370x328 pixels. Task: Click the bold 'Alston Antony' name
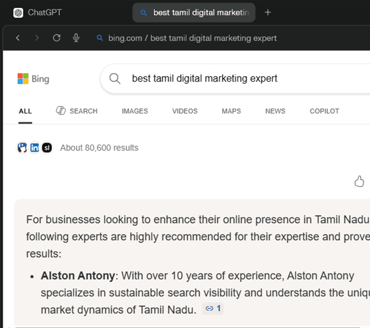78,276
